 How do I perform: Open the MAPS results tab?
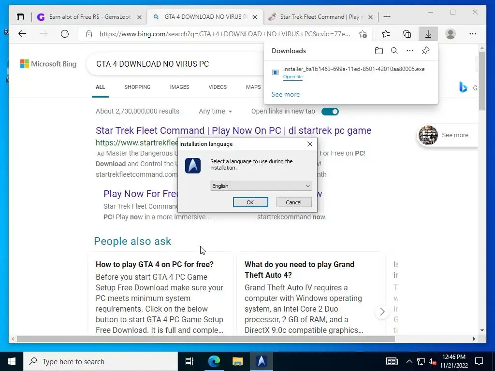[x=253, y=87]
